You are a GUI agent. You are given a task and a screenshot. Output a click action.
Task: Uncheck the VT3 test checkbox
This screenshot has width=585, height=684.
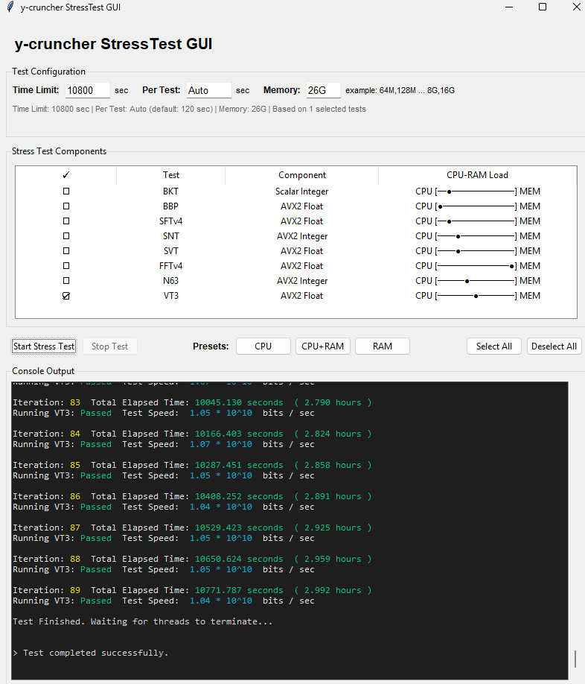pos(66,296)
